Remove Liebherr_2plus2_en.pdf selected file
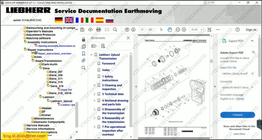Viewport: 262px width, 140px height. [x=253, y=74]
